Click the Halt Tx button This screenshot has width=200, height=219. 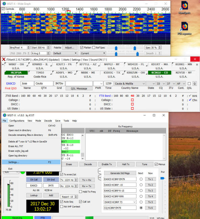[126, 164]
